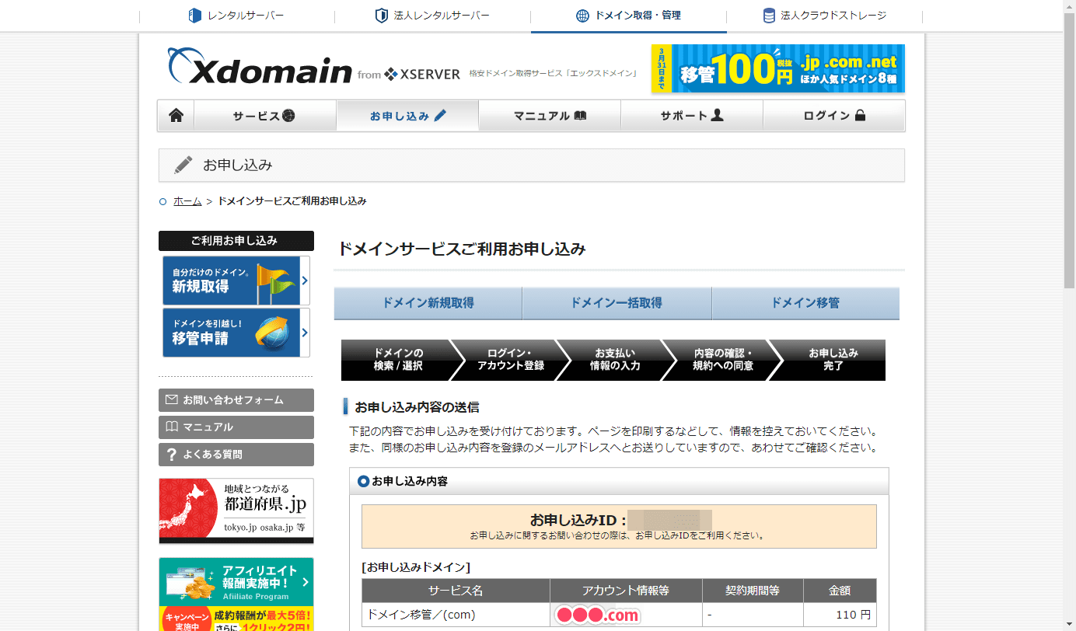Click the XSERVER logo beside Xdomain
The image size is (1076, 631).
[422, 75]
